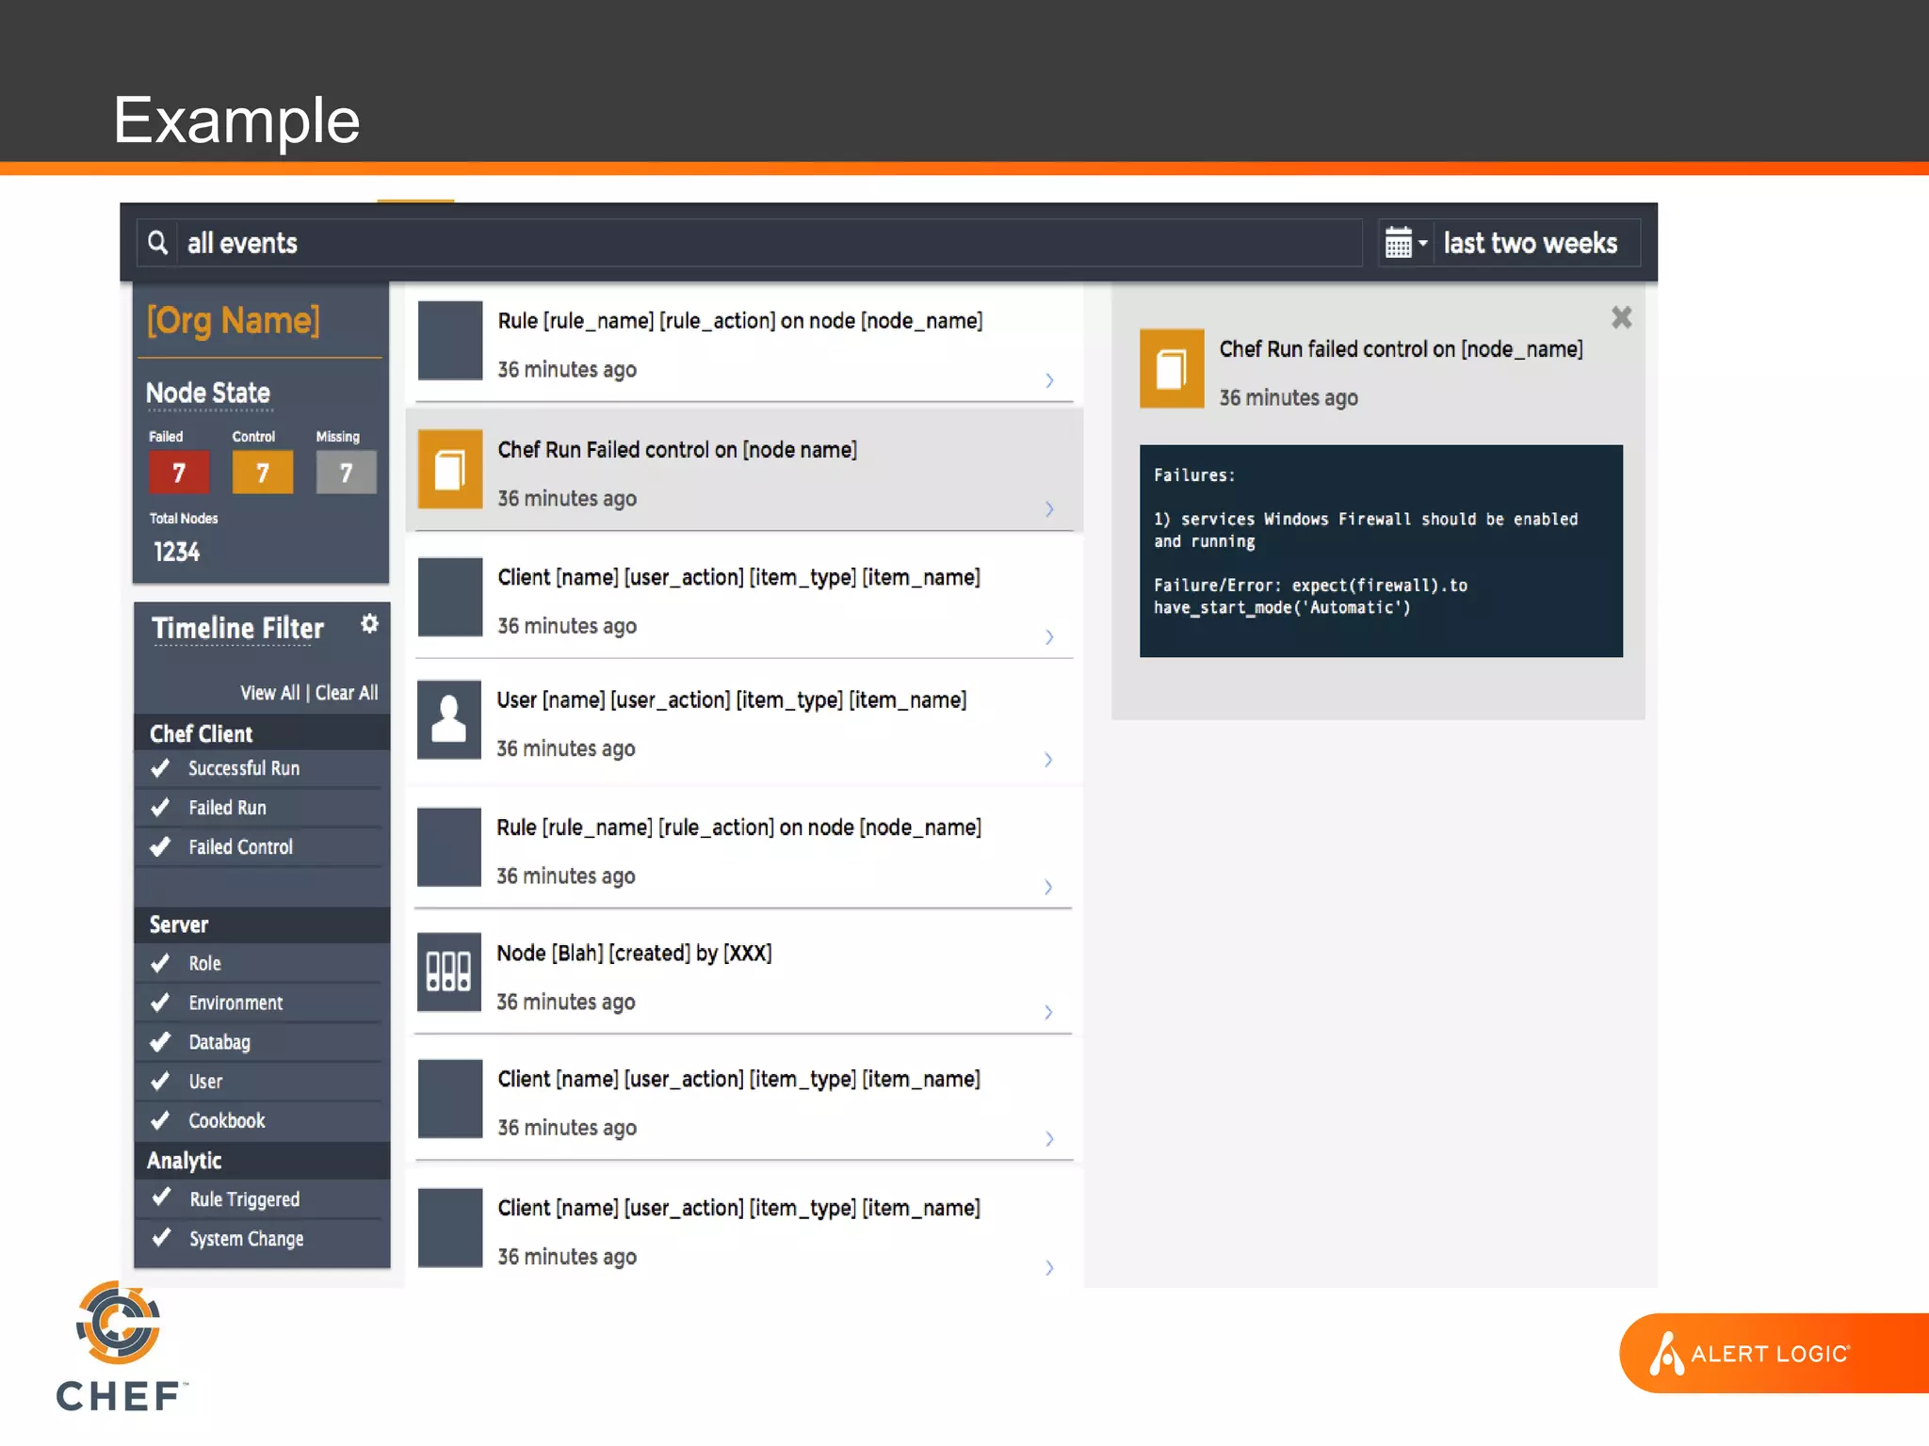Uncheck the Successful Run filter

tap(161, 768)
